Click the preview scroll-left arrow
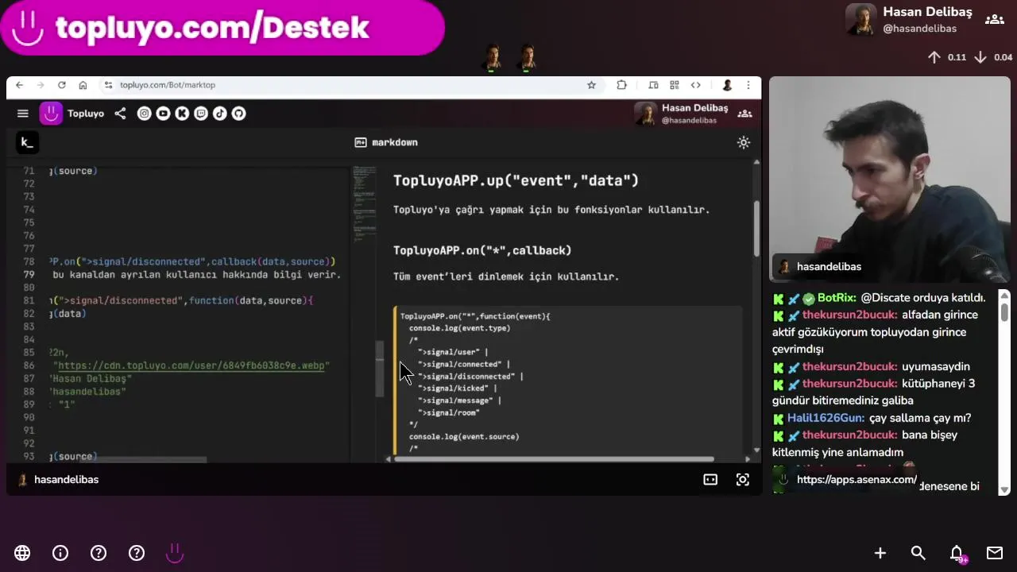 pos(389,459)
